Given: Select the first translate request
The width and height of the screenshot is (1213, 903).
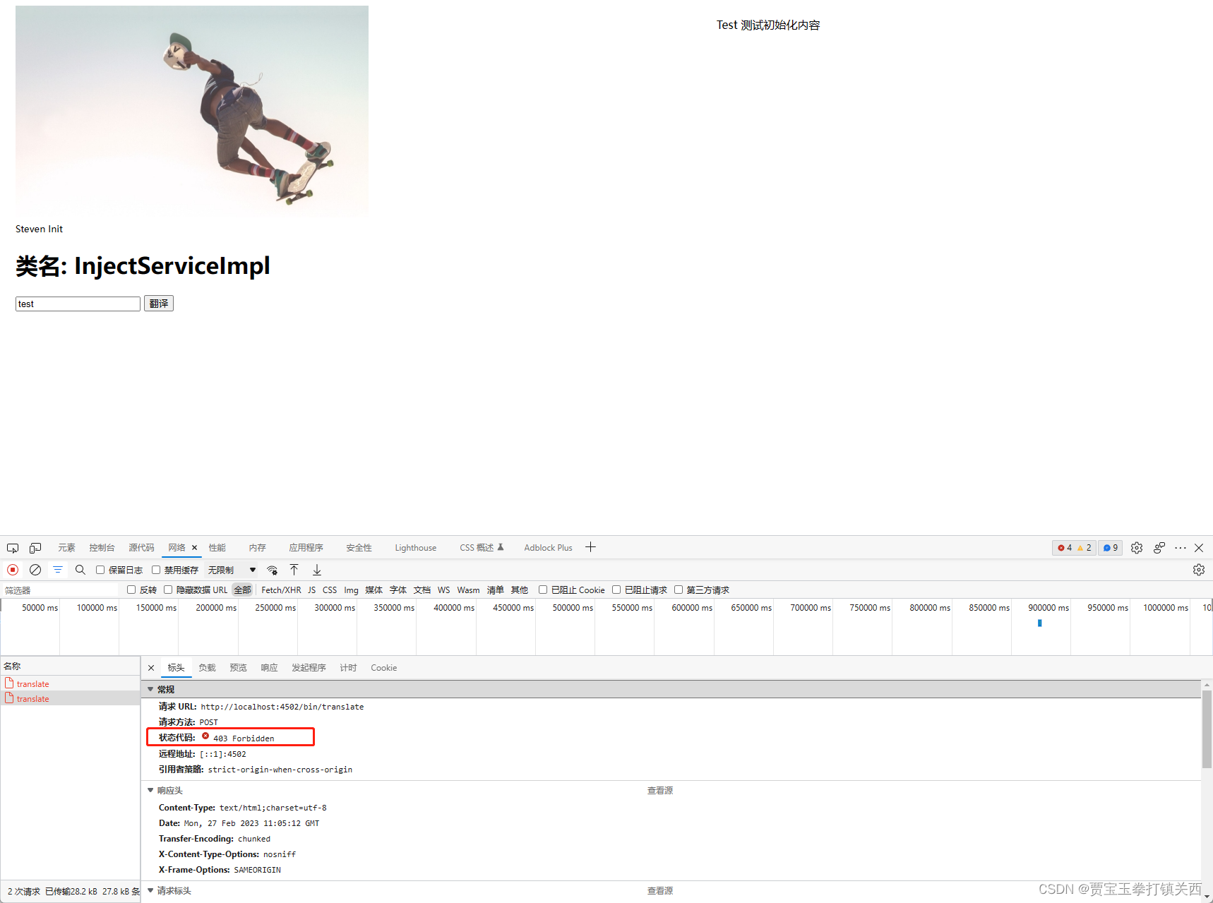Looking at the screenshot, I should click(70, 683).
